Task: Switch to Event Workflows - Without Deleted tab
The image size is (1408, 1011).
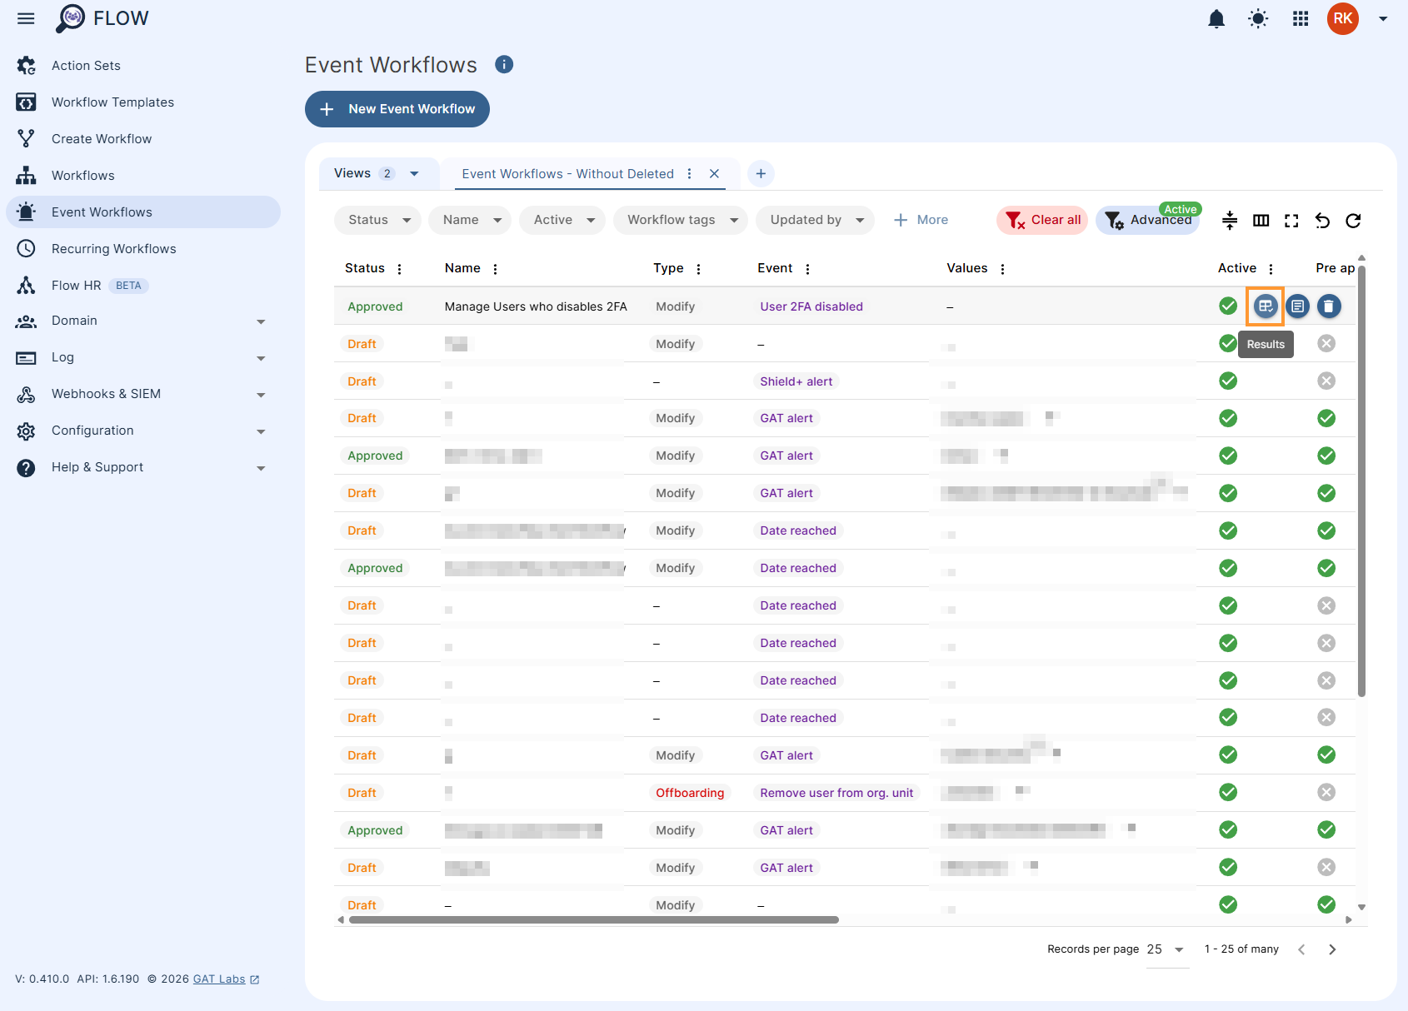Action: [567, 173]
